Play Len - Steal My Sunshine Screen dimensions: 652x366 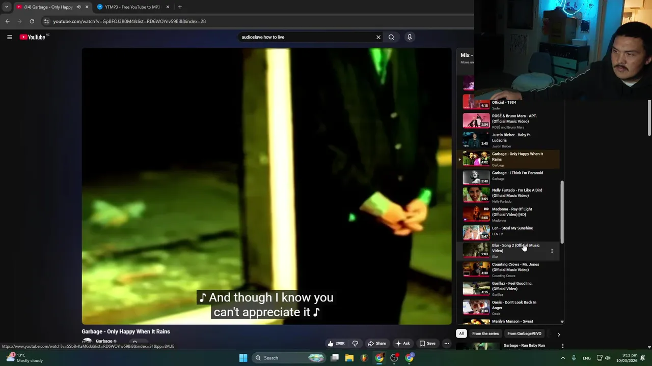tap(509, 232)
